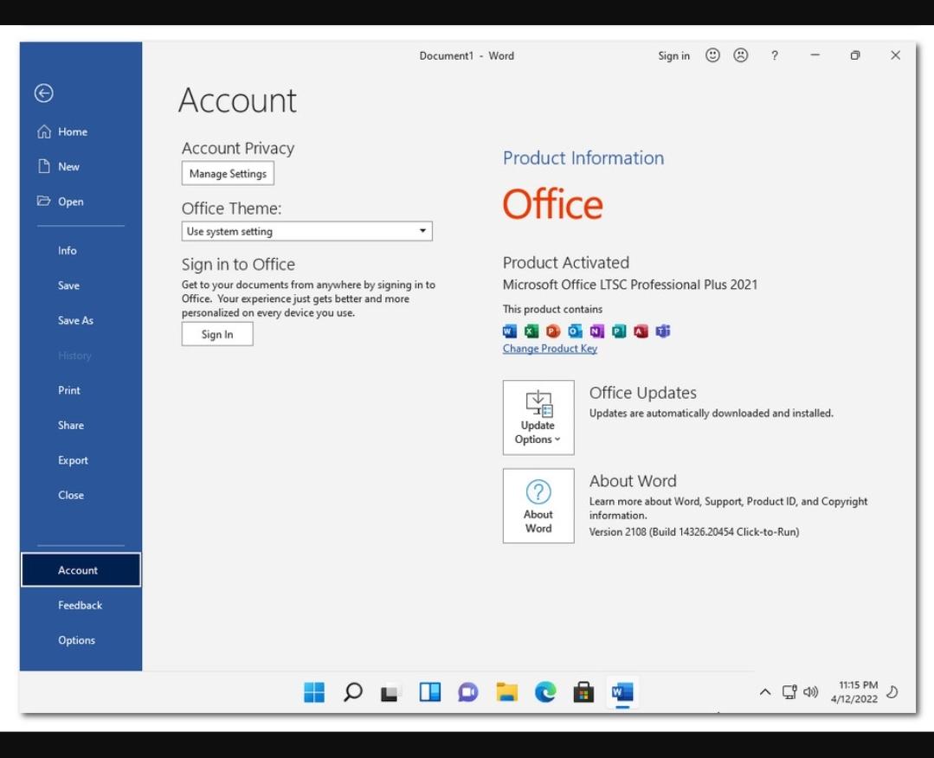Click the Teams app icon under product contains
Viewport: 934px width, 758px height.
point(663,331)
